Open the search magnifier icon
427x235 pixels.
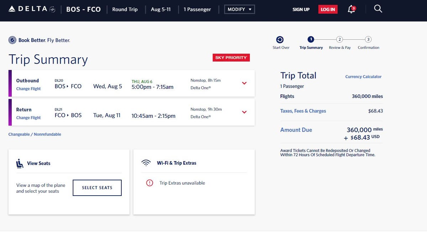click(x=378, y=9)
